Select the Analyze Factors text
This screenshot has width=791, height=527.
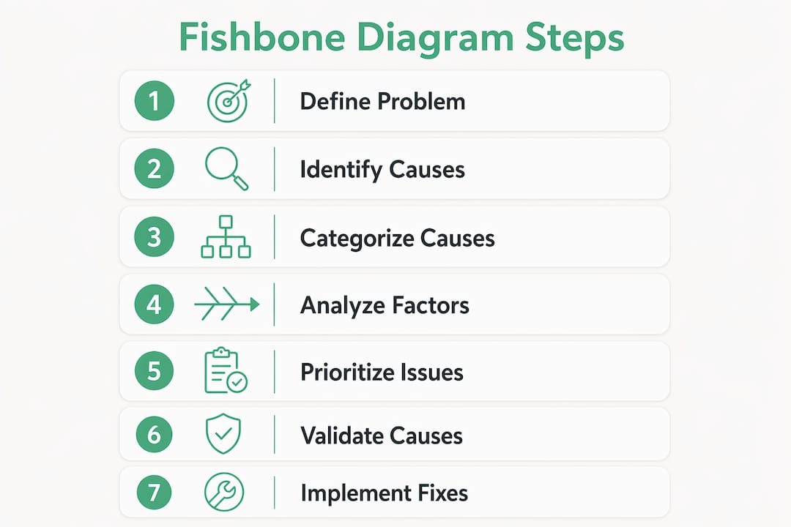[x=385, y=306]
